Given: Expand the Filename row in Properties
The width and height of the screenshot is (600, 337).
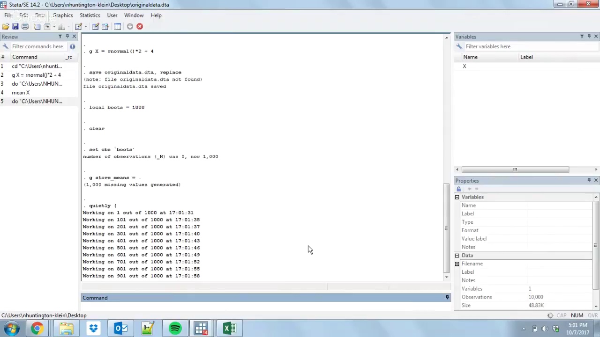Looking at the screenshot, I should point(457,264).
